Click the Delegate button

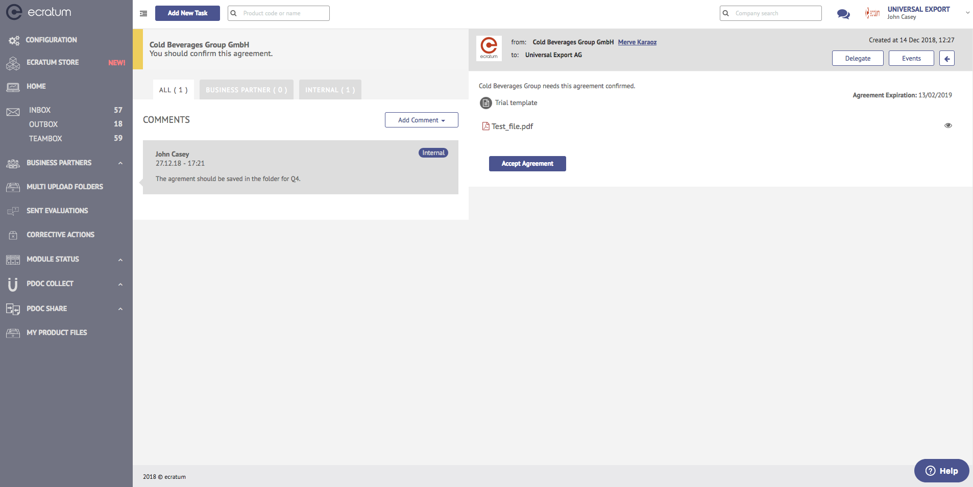(858, 58)
